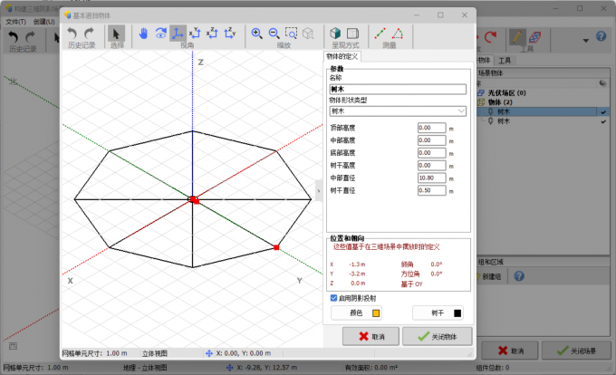Select the blue hand pan tool

point(143,34)
